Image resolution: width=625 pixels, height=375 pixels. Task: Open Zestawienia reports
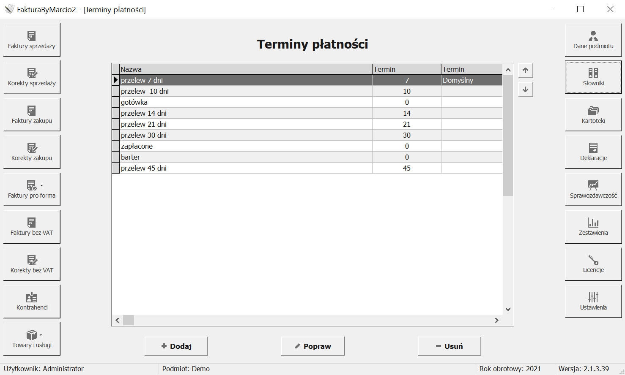click(593, 226)
